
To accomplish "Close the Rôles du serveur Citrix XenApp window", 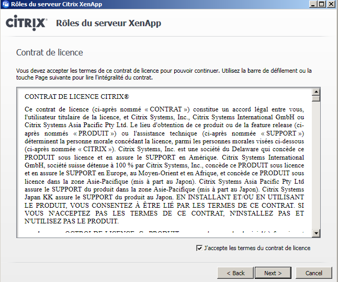I will (x=331, y=4).
